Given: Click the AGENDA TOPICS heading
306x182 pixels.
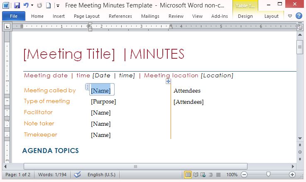Looking at the screenshot, I should 51,151.
